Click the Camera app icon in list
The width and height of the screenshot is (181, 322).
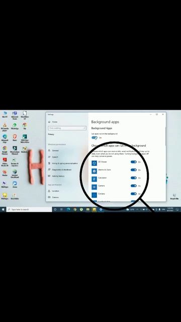click(x=94, y=187)
